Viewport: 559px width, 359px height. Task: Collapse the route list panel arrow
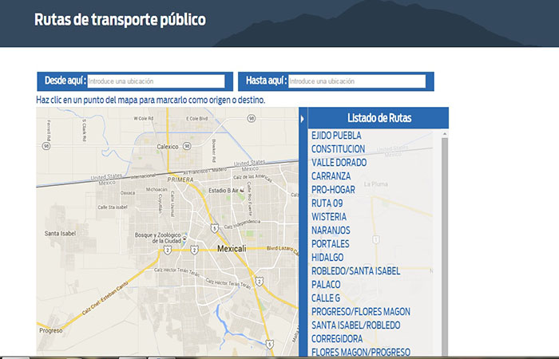pyautogui.click(x=303, y=119)
